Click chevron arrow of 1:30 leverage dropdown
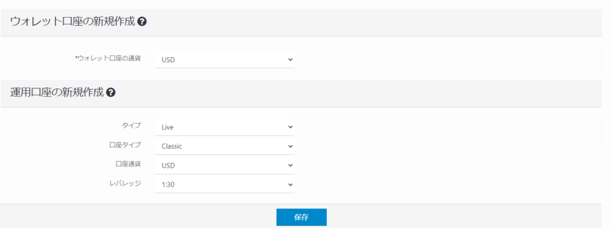 (x=290, y=185)
